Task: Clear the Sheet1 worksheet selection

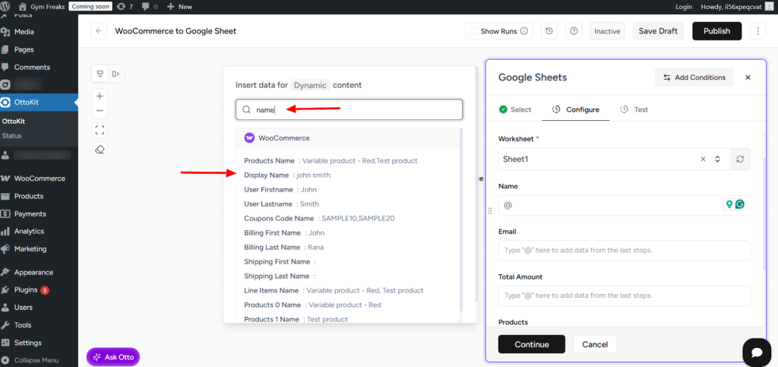Action: click(703, 160)
